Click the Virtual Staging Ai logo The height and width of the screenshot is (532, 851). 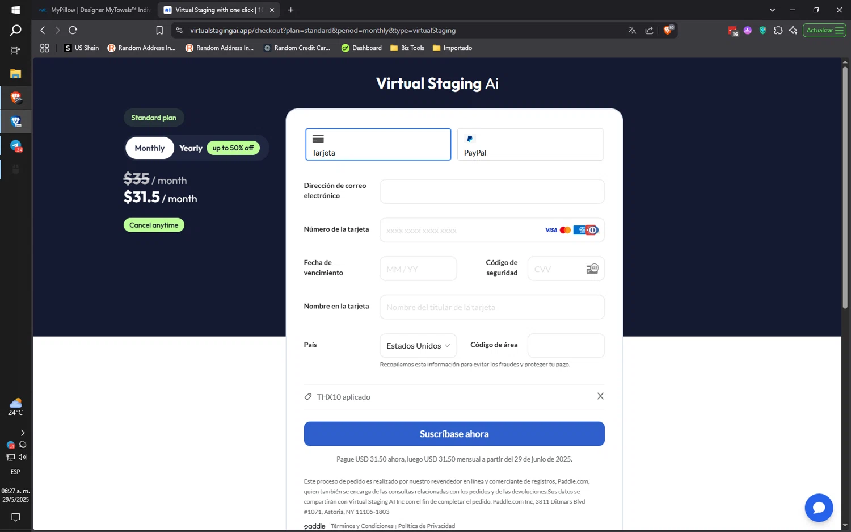437,83
